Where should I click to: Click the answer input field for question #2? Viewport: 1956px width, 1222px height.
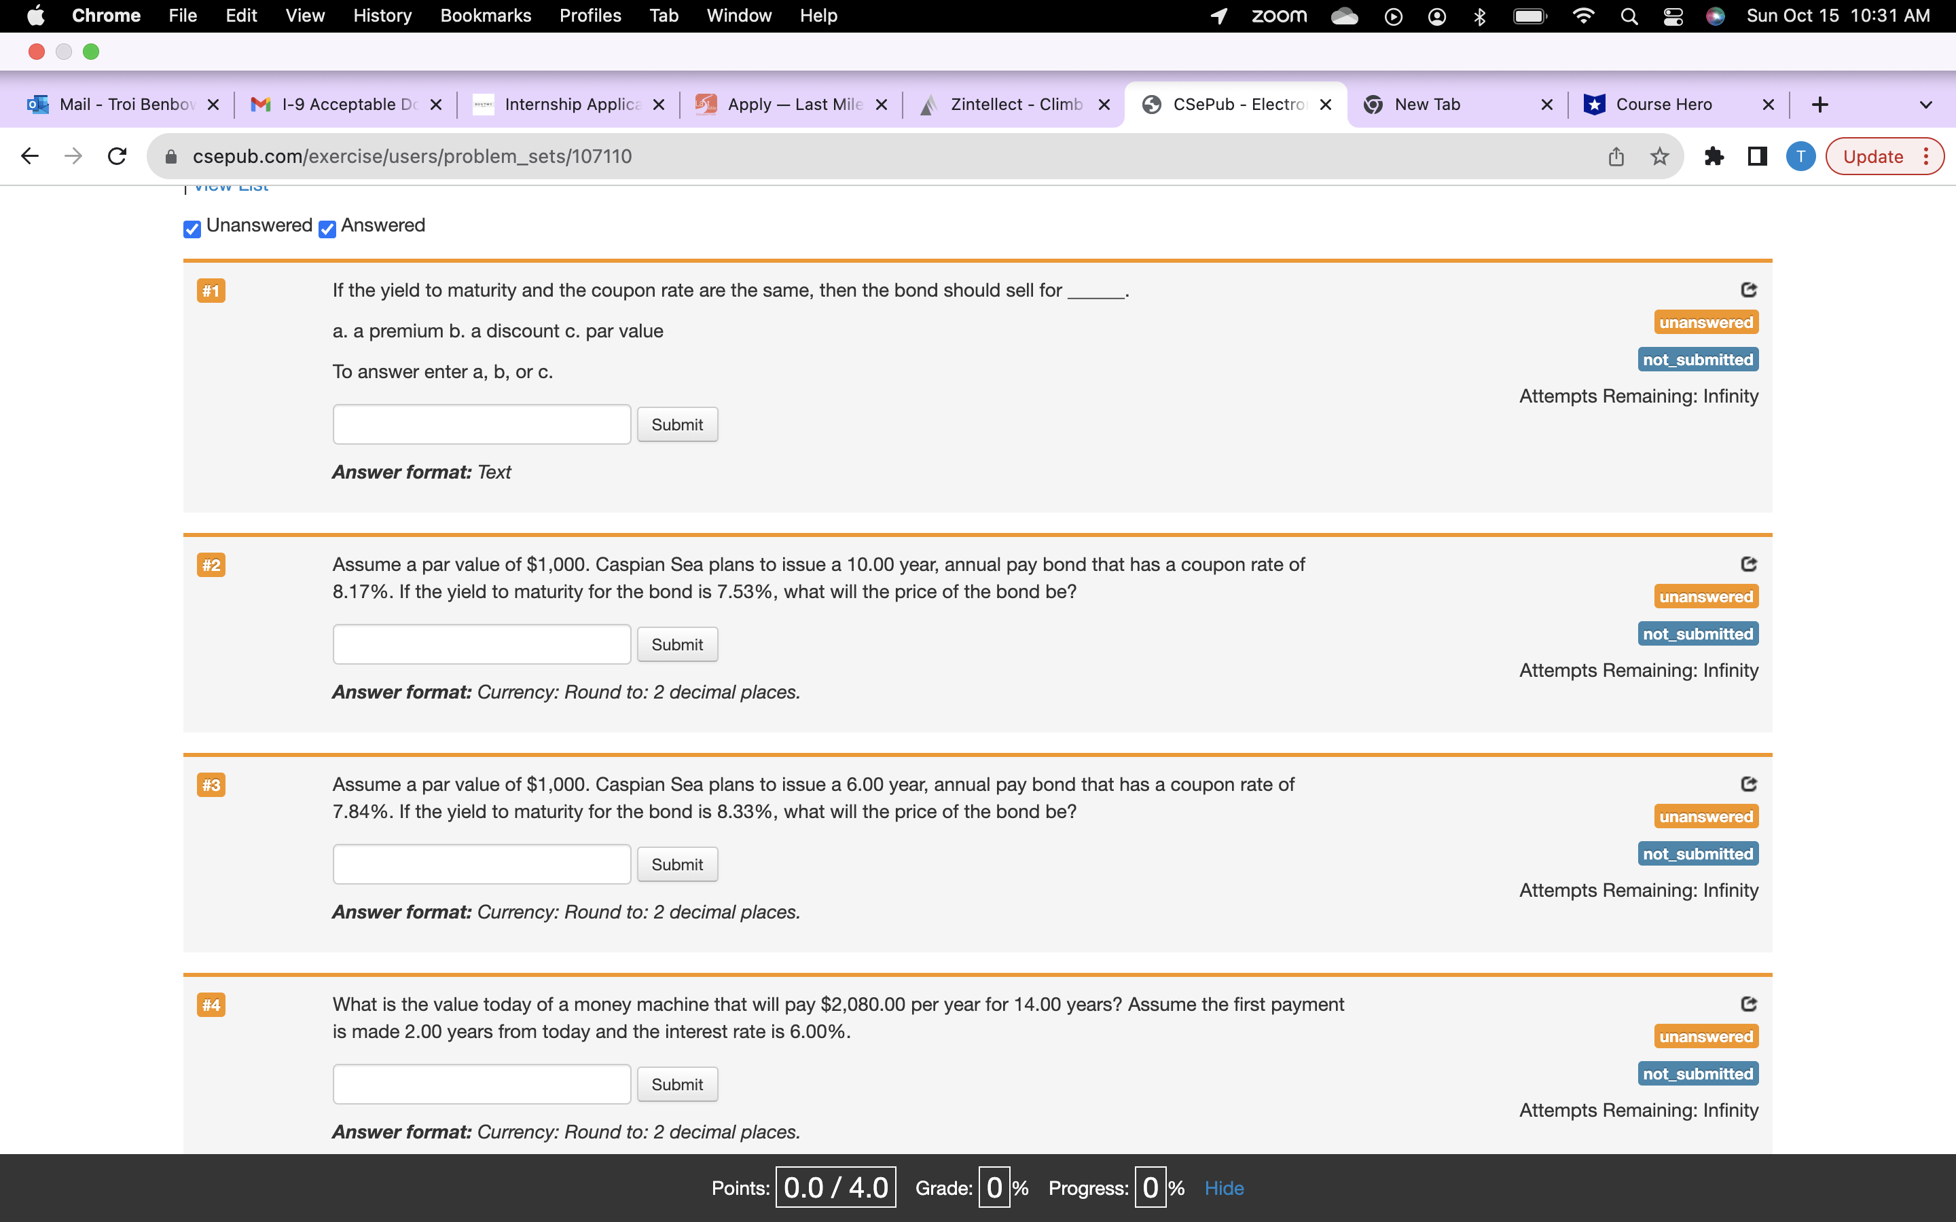pyautogui.click(x=481, y=644)
